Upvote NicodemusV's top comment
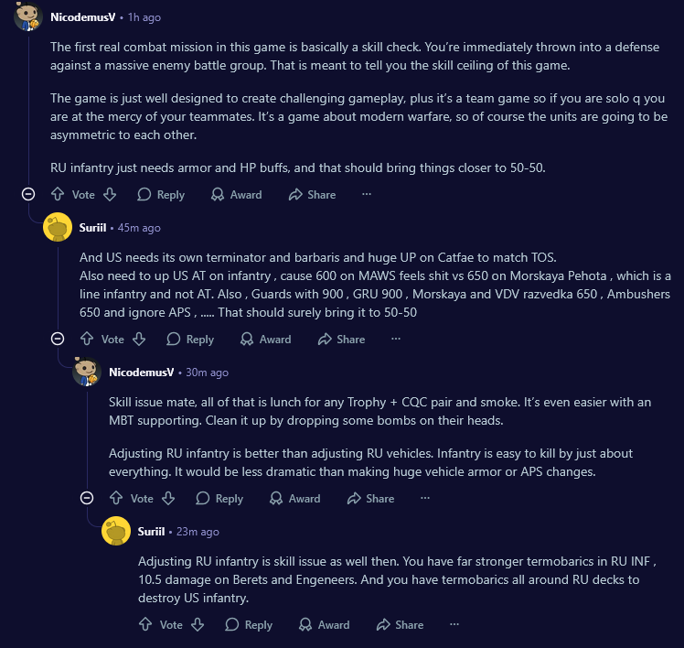 (x=58, y=194)
